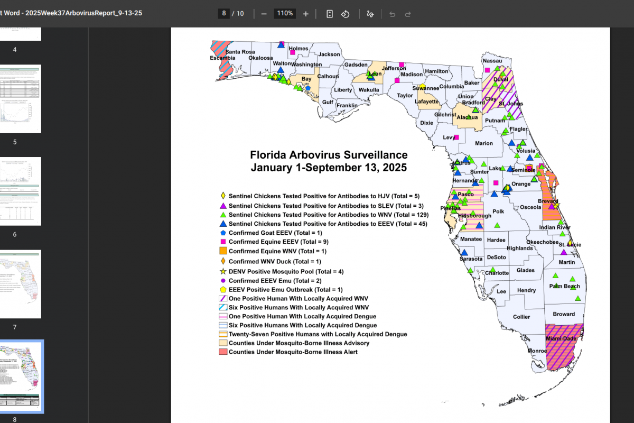Screen dimensions: 634x423
Task: Click the Fit to page icon
Action: (x=330, y=14)
